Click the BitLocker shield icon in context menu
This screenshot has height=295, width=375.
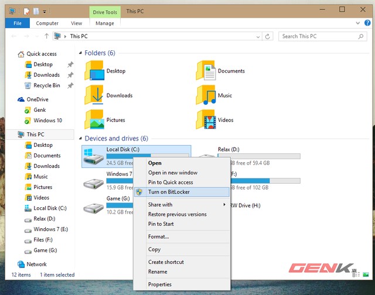coord(139,192)
